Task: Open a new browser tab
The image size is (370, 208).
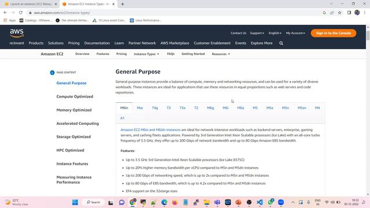Action: click(x=123, y=4)
